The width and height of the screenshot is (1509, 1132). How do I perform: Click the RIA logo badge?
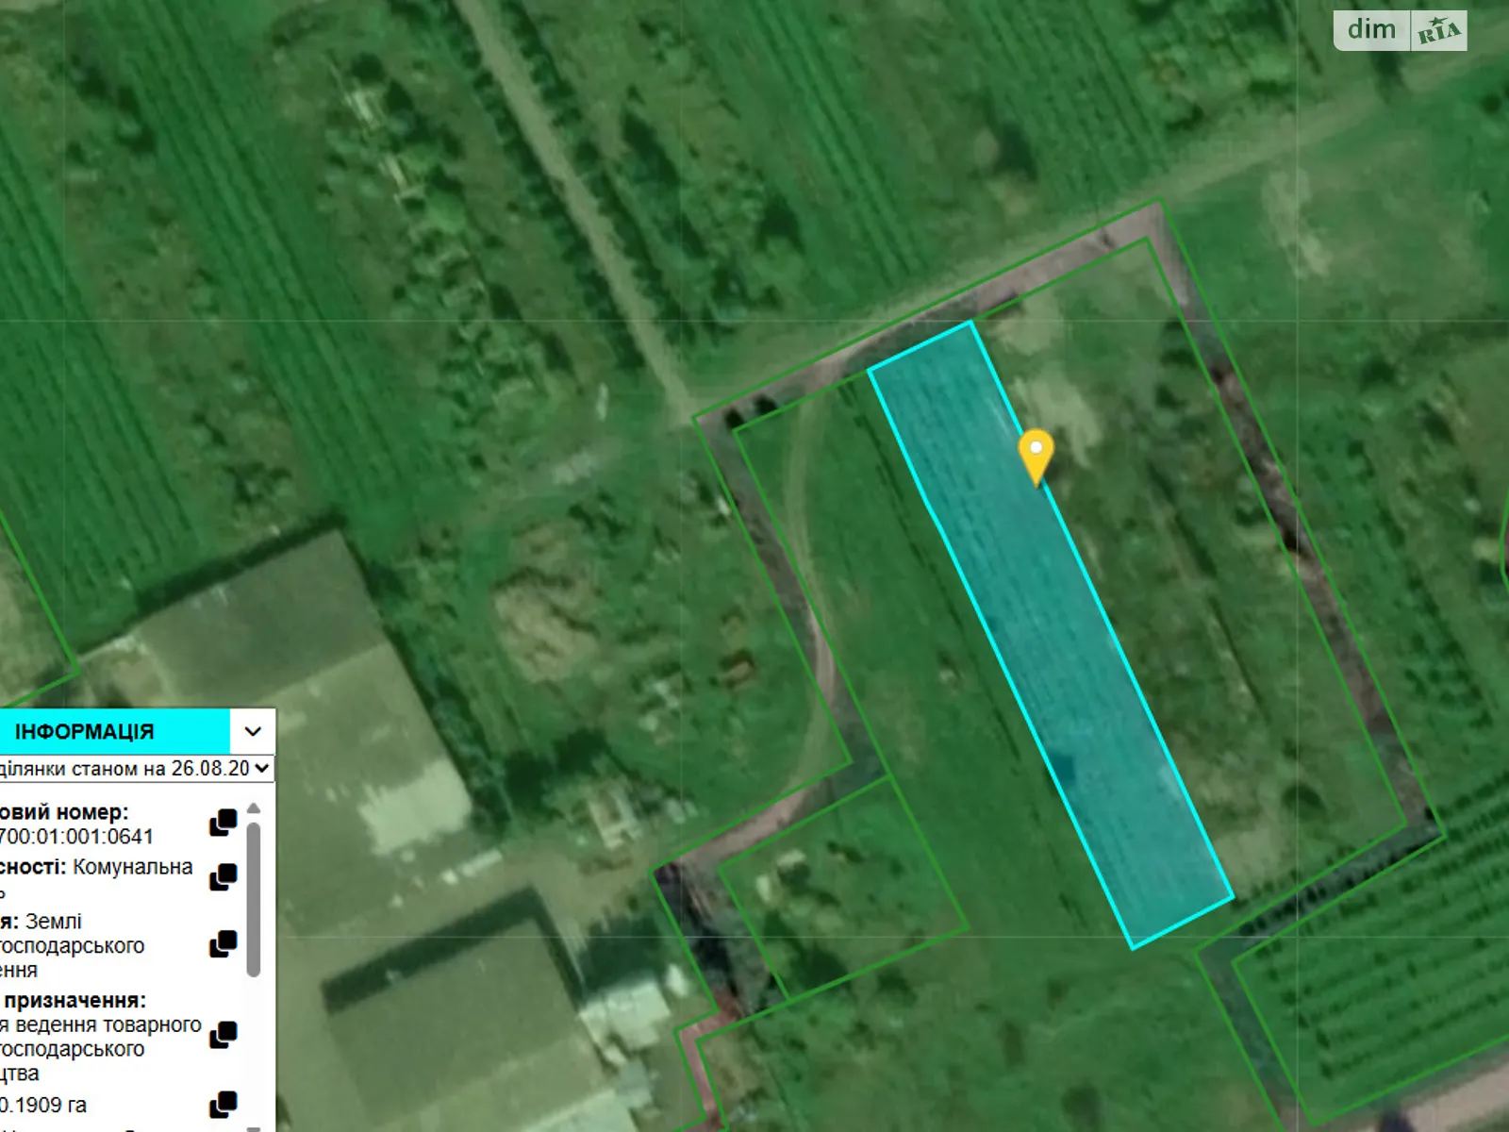tap(1438, 31)
